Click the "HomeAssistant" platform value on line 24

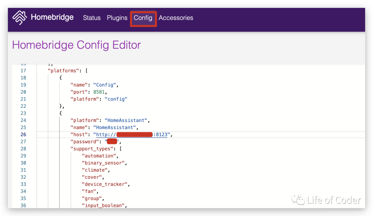click(126, 121)
